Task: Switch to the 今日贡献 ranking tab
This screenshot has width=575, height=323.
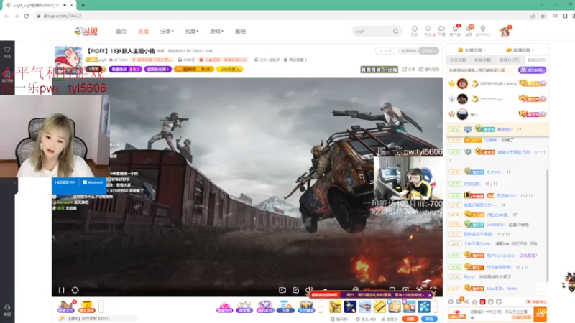Action: tap(458, 60)
